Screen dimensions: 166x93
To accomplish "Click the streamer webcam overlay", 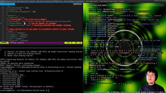I will 152,80.
